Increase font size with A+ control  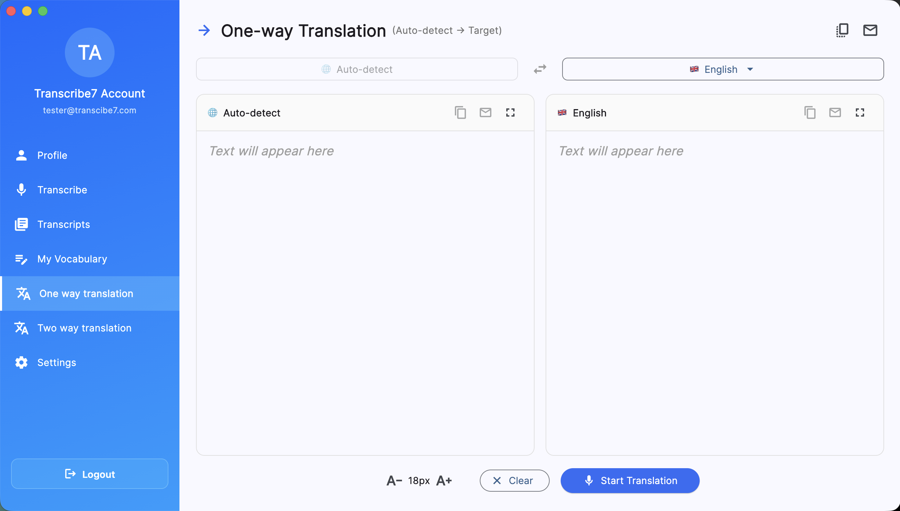click(x=443, y=480)
